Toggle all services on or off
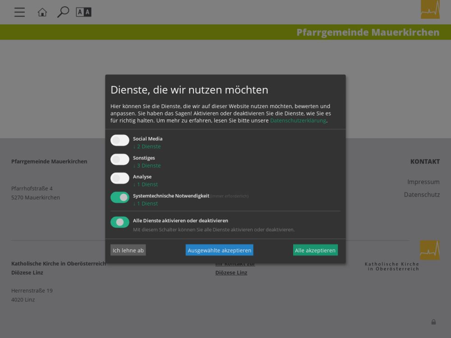This screenshot has height=338, width=451. pos(120,222)
